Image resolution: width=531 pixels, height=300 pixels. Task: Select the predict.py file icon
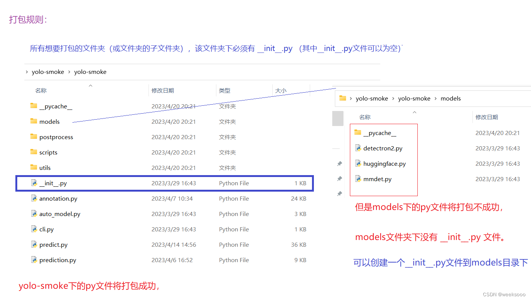pos(34,244)
